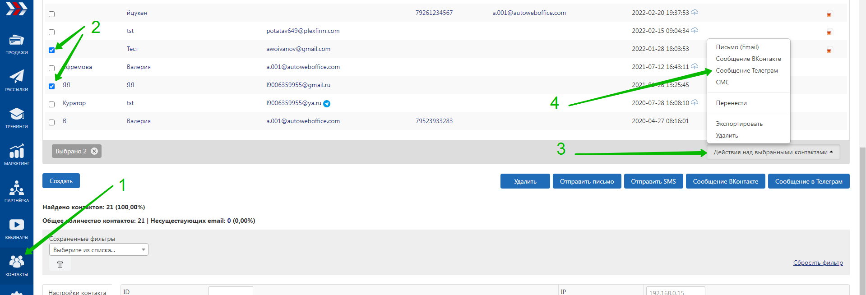
Task: Select the Куратор contact checkbox
Action: click(x=52, y=104)
